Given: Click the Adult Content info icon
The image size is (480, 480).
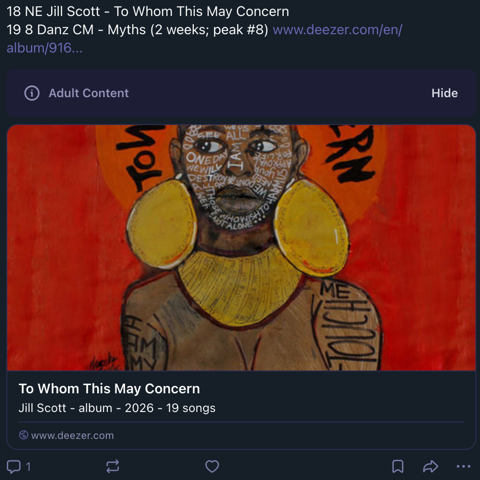Looking at the screenshot, I should coord(31,93).
